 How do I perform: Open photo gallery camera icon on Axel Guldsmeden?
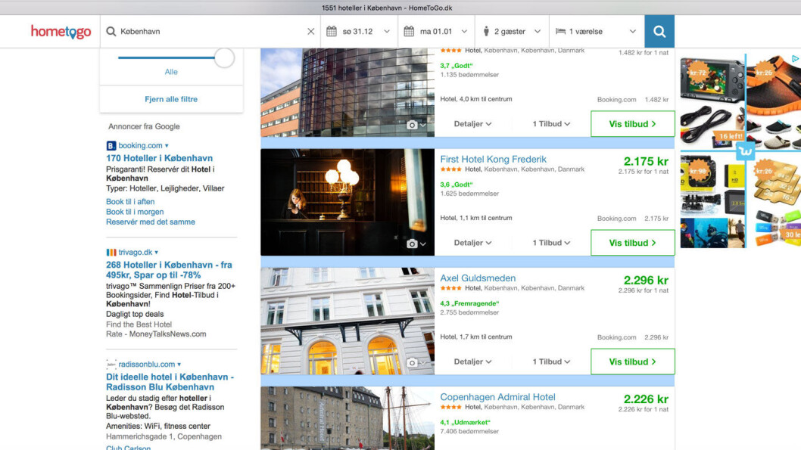click(x=412, y=363)
